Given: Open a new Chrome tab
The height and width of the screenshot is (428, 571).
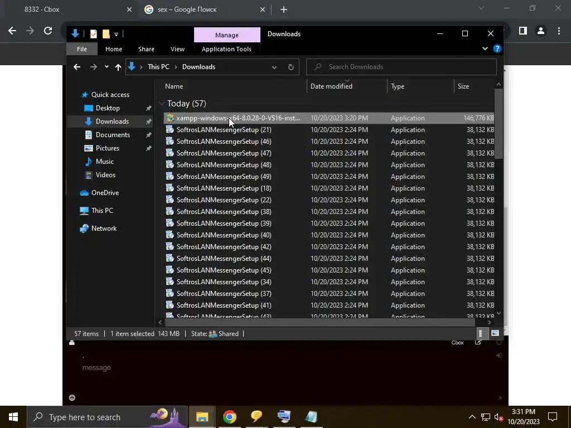Looking at the screenshot, I should tap(284, 9).
